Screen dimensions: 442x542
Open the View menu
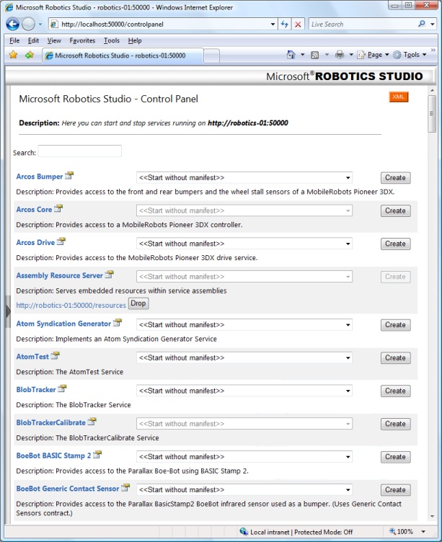(x=54, y=40)
